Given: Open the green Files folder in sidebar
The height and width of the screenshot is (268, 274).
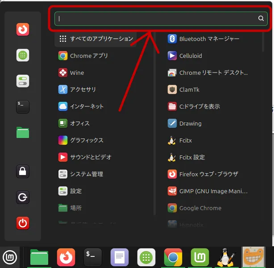Looking at the screenshot, I should point(23,132).
